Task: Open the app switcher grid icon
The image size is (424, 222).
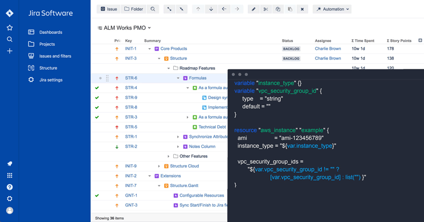Action: point(10,175)
